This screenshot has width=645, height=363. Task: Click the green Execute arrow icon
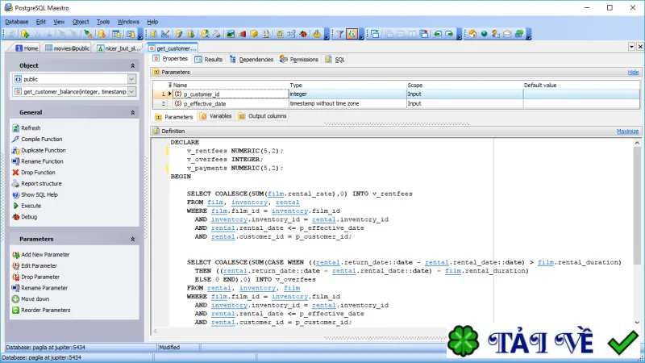pos(15,206)
